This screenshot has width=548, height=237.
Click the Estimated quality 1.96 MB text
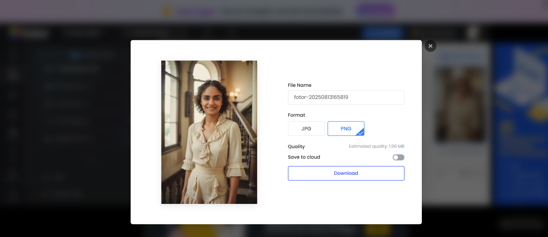(377, 147)
